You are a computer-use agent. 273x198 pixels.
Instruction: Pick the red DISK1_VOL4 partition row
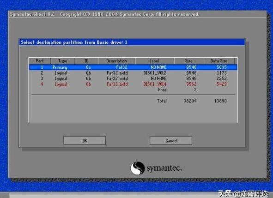pyautogui.click(x=133, y=84)
